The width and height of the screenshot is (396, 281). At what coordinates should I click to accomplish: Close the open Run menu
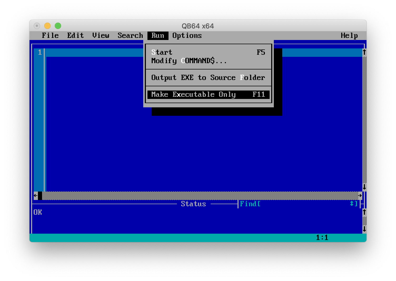pyautogui.click(x=157, y=36)
